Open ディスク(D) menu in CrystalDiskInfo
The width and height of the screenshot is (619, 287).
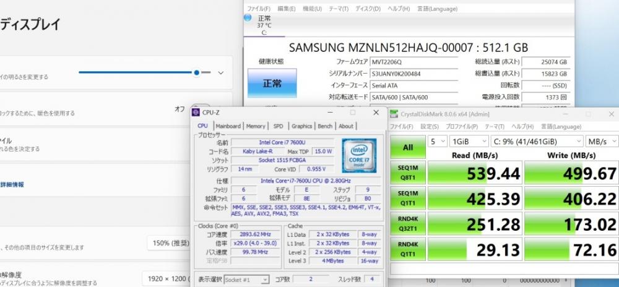click(x=368, y=8)
